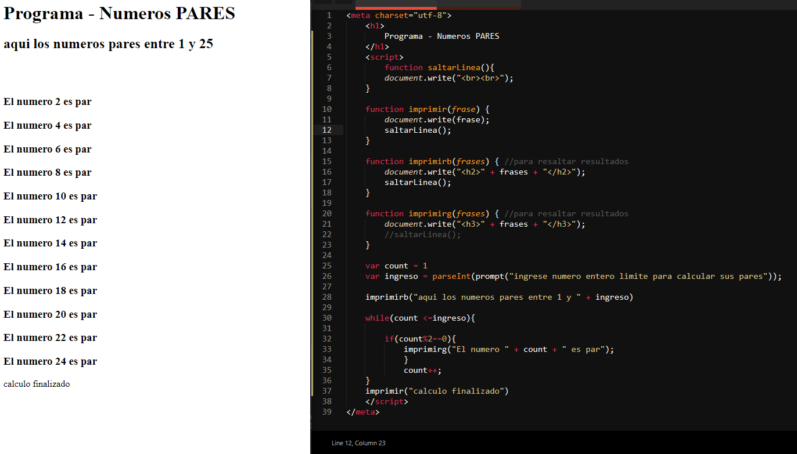Select output line "El numero 12 es par"
Viewport: 797px width, 454px height.
tap(50, 220)
